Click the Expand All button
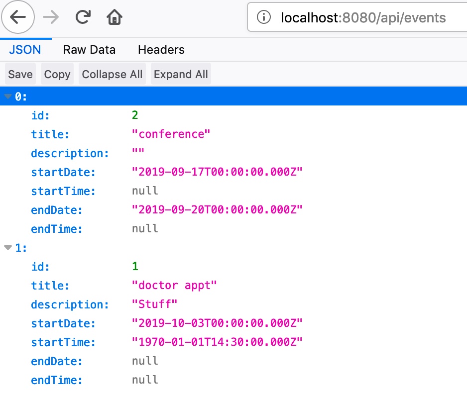This screenshot has height=393, width=467. click(x=181, y=74)
